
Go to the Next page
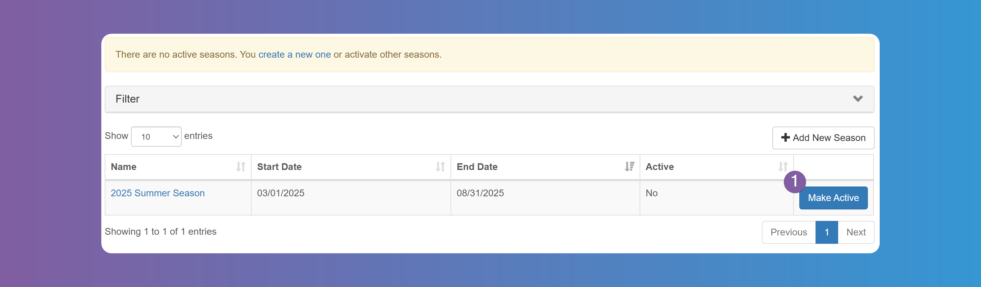pos(856,232)
